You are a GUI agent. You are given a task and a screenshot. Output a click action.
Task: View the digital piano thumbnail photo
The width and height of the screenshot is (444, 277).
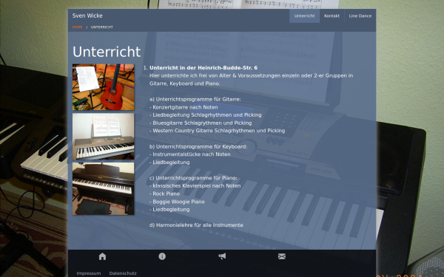coord(104,188)
